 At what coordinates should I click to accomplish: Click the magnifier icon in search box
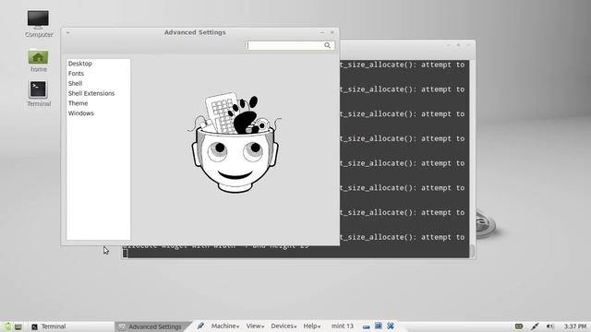click(328, 45)
